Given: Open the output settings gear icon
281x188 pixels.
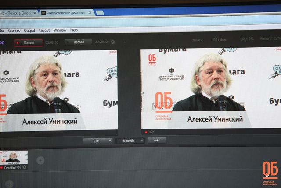Looking at the screenshot, I should click(113, 42).
